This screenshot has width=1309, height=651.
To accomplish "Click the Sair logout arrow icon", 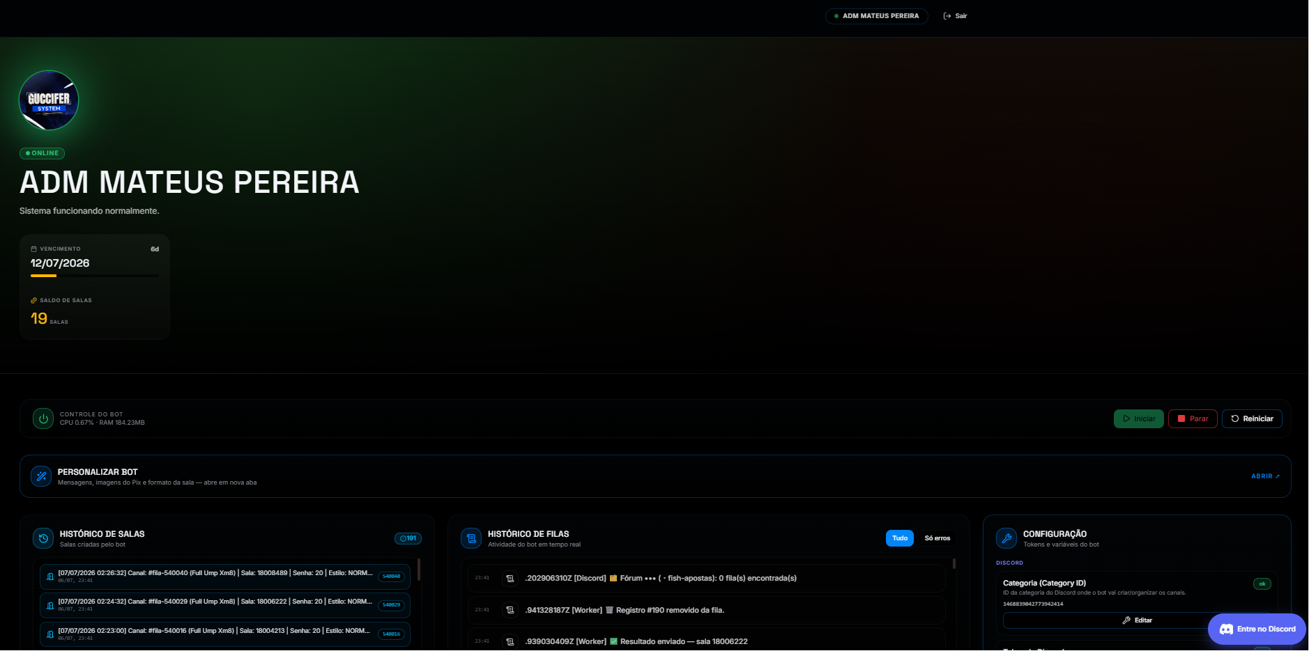I will click(947, 16).
